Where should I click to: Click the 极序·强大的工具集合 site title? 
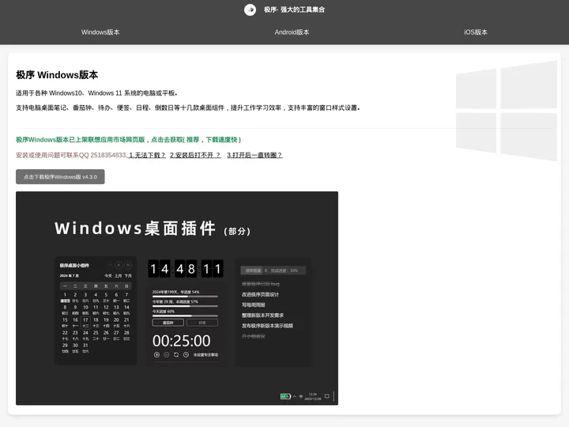tap(294, 9)
